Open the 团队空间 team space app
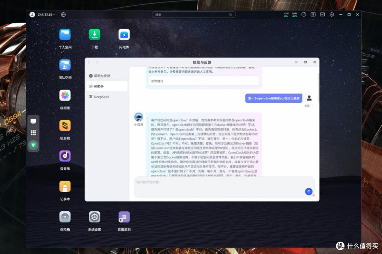 pos(65,65)
